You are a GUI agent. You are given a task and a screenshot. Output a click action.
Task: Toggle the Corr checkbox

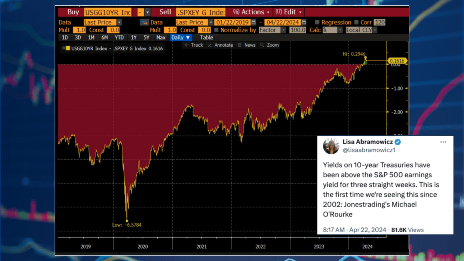[356, 22]
